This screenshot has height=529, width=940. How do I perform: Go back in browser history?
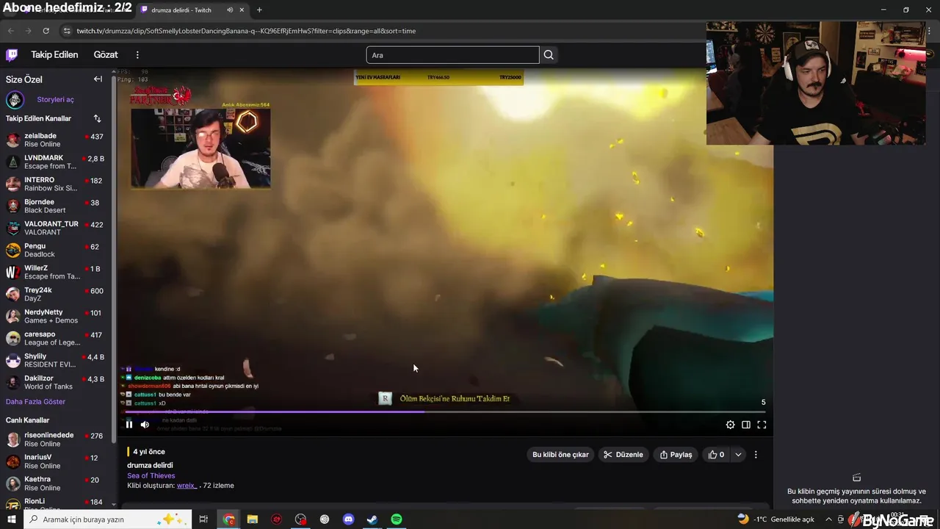click(x=10, y=31)
